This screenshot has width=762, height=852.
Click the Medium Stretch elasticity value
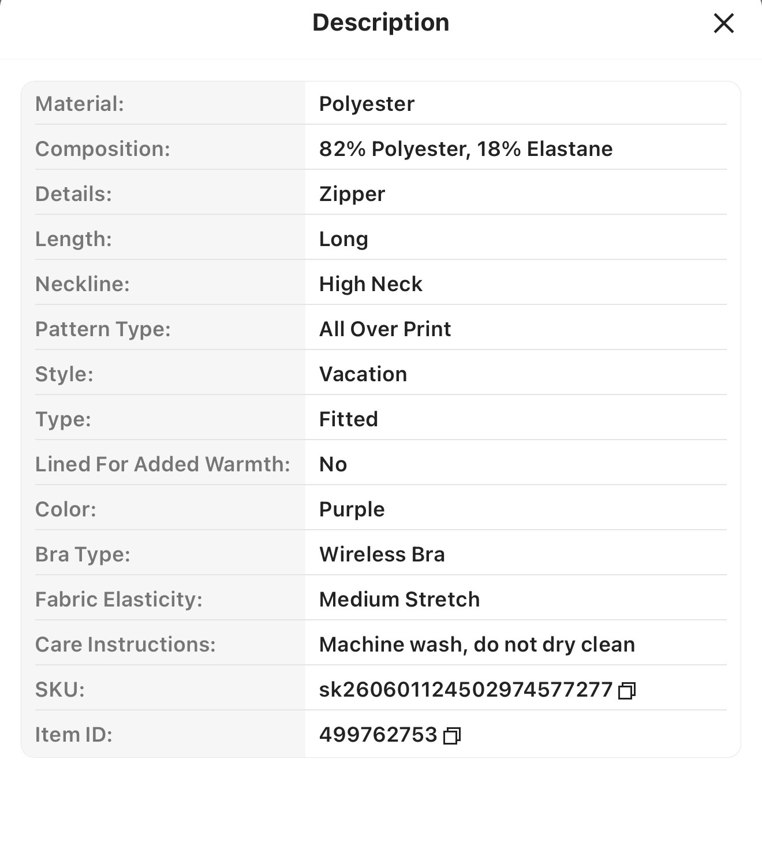pyautogui.click(x=399, y=600)
